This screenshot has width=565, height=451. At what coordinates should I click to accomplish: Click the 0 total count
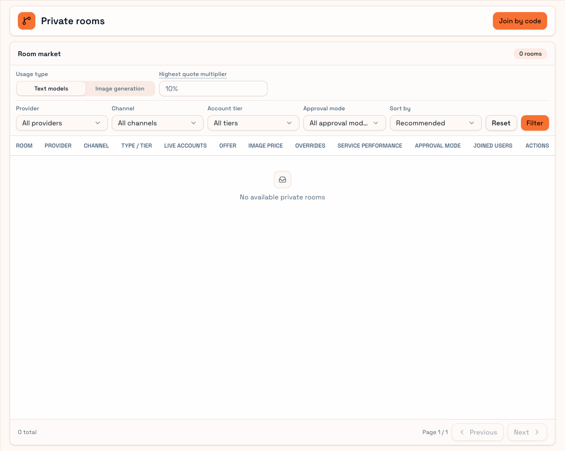coord(28,432)
